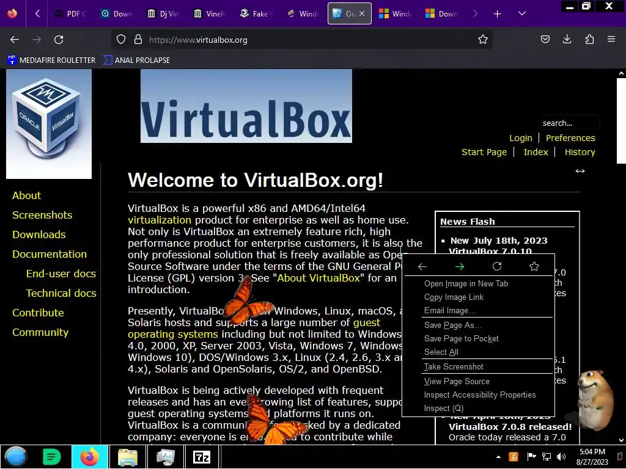The image size is (626, 469).
Task: Open the Technical docs link
Action: pyautogui.click(x=61, y=293)
